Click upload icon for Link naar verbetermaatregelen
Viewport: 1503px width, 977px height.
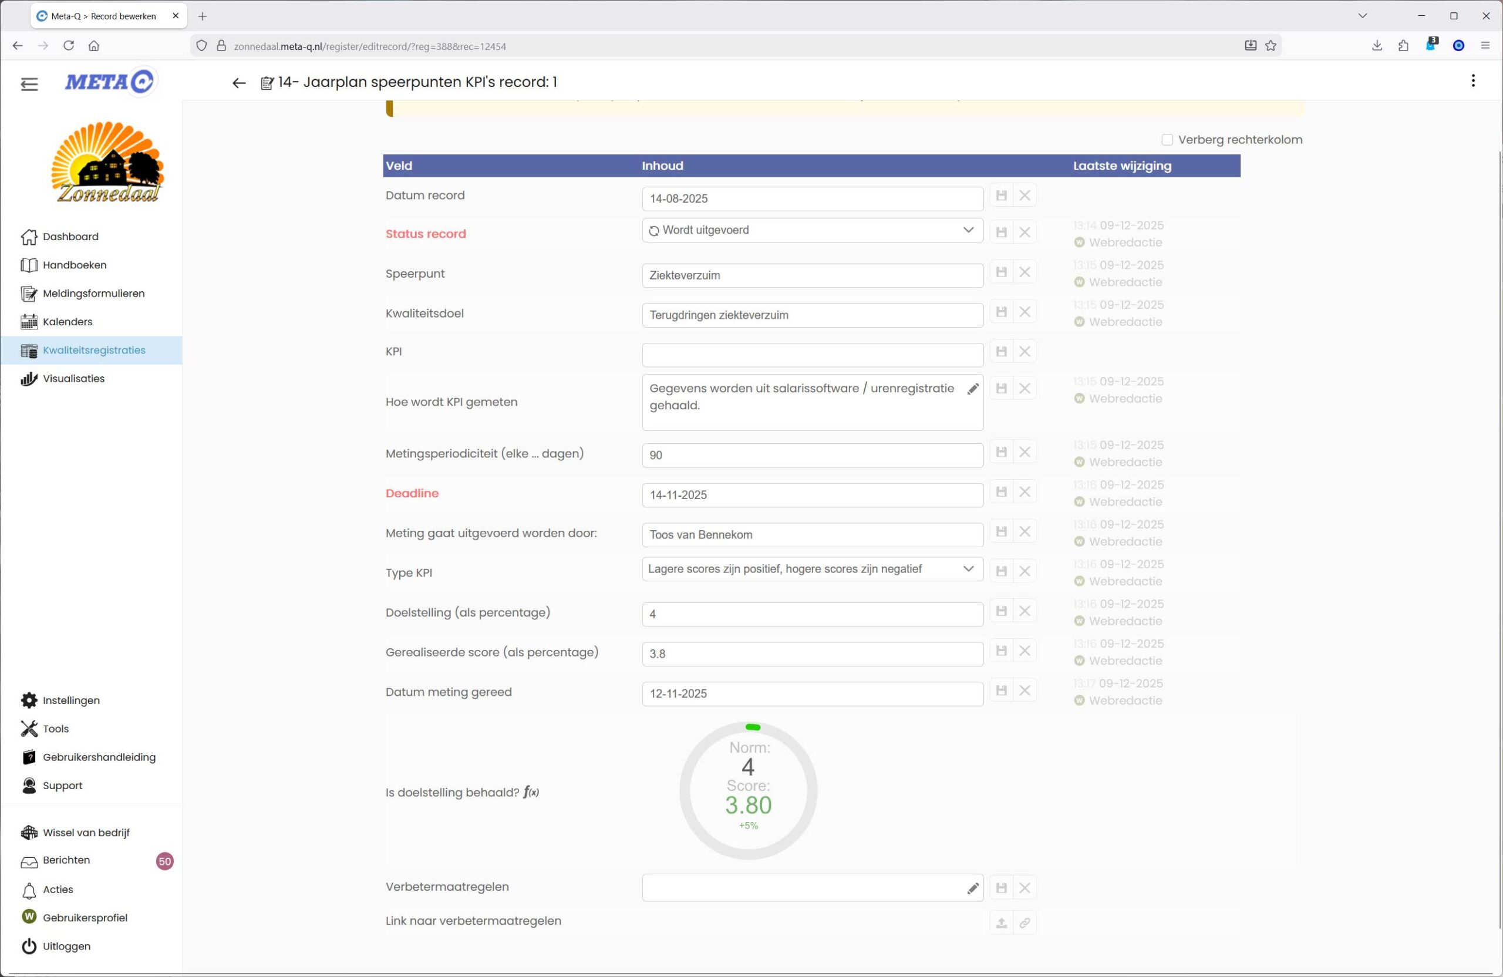click(x=1001, y=922)
